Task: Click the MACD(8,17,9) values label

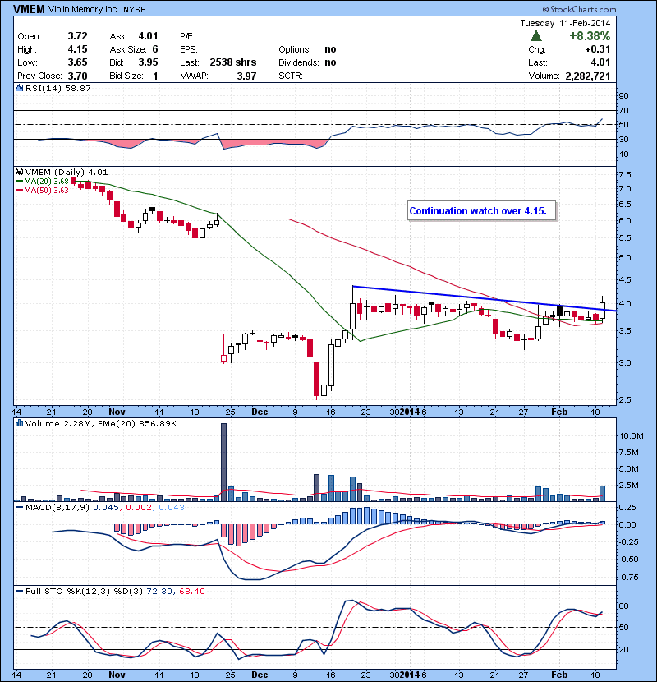Action: pos(105,507)
